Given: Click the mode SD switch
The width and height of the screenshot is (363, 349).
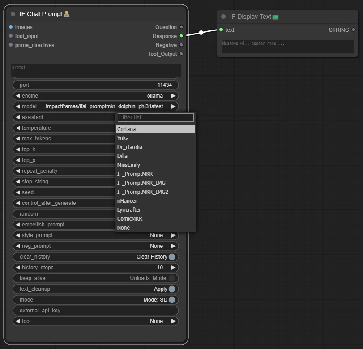Looking at the screenshot, I should click(172, 300).
